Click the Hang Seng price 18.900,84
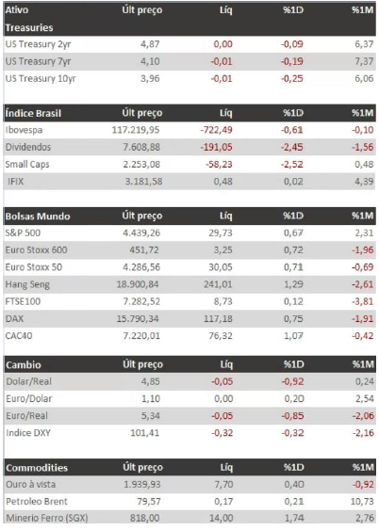379x530 pixels. [x=138, y=284]
